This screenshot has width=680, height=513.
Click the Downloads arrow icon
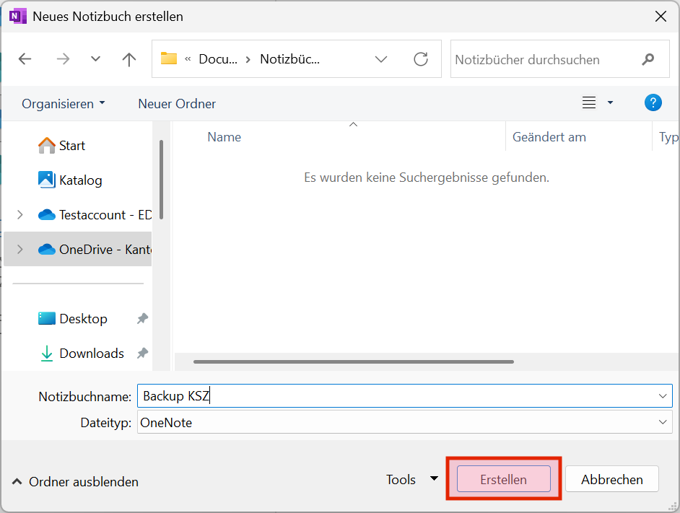pos(47,354)
